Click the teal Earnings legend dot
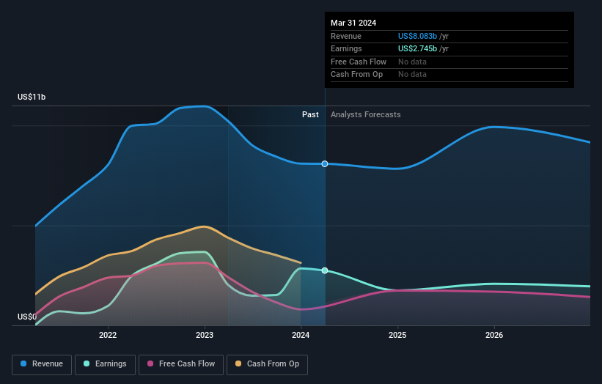This screenshot has height=384, width=602. (87, 363)
